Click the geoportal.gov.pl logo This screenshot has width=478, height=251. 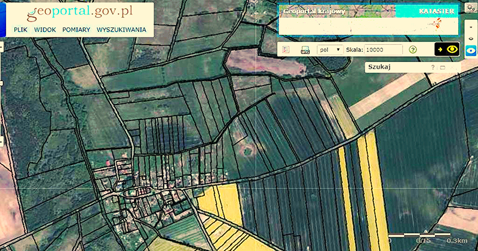tap(80, 11)
